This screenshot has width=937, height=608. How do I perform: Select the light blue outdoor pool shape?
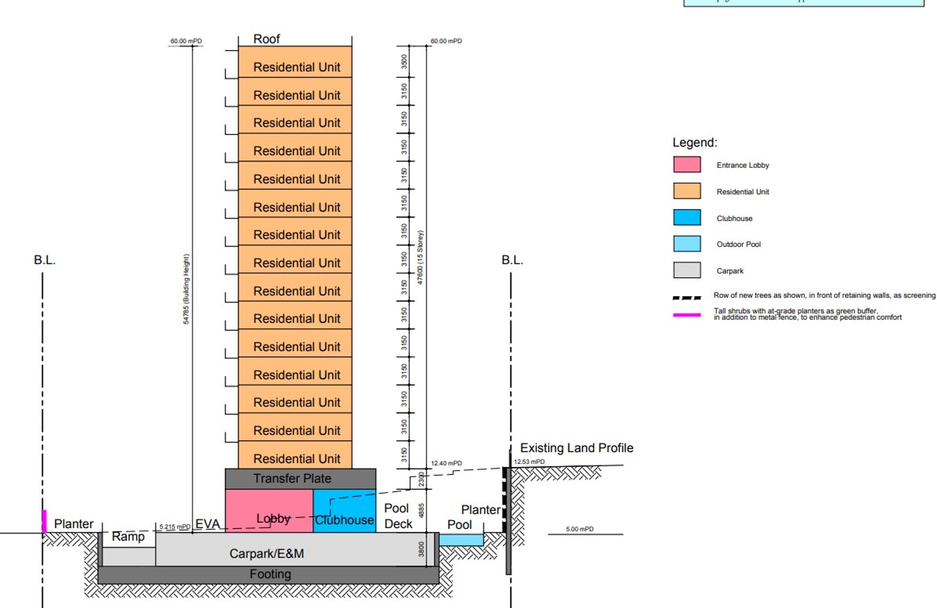pos(461,540)
